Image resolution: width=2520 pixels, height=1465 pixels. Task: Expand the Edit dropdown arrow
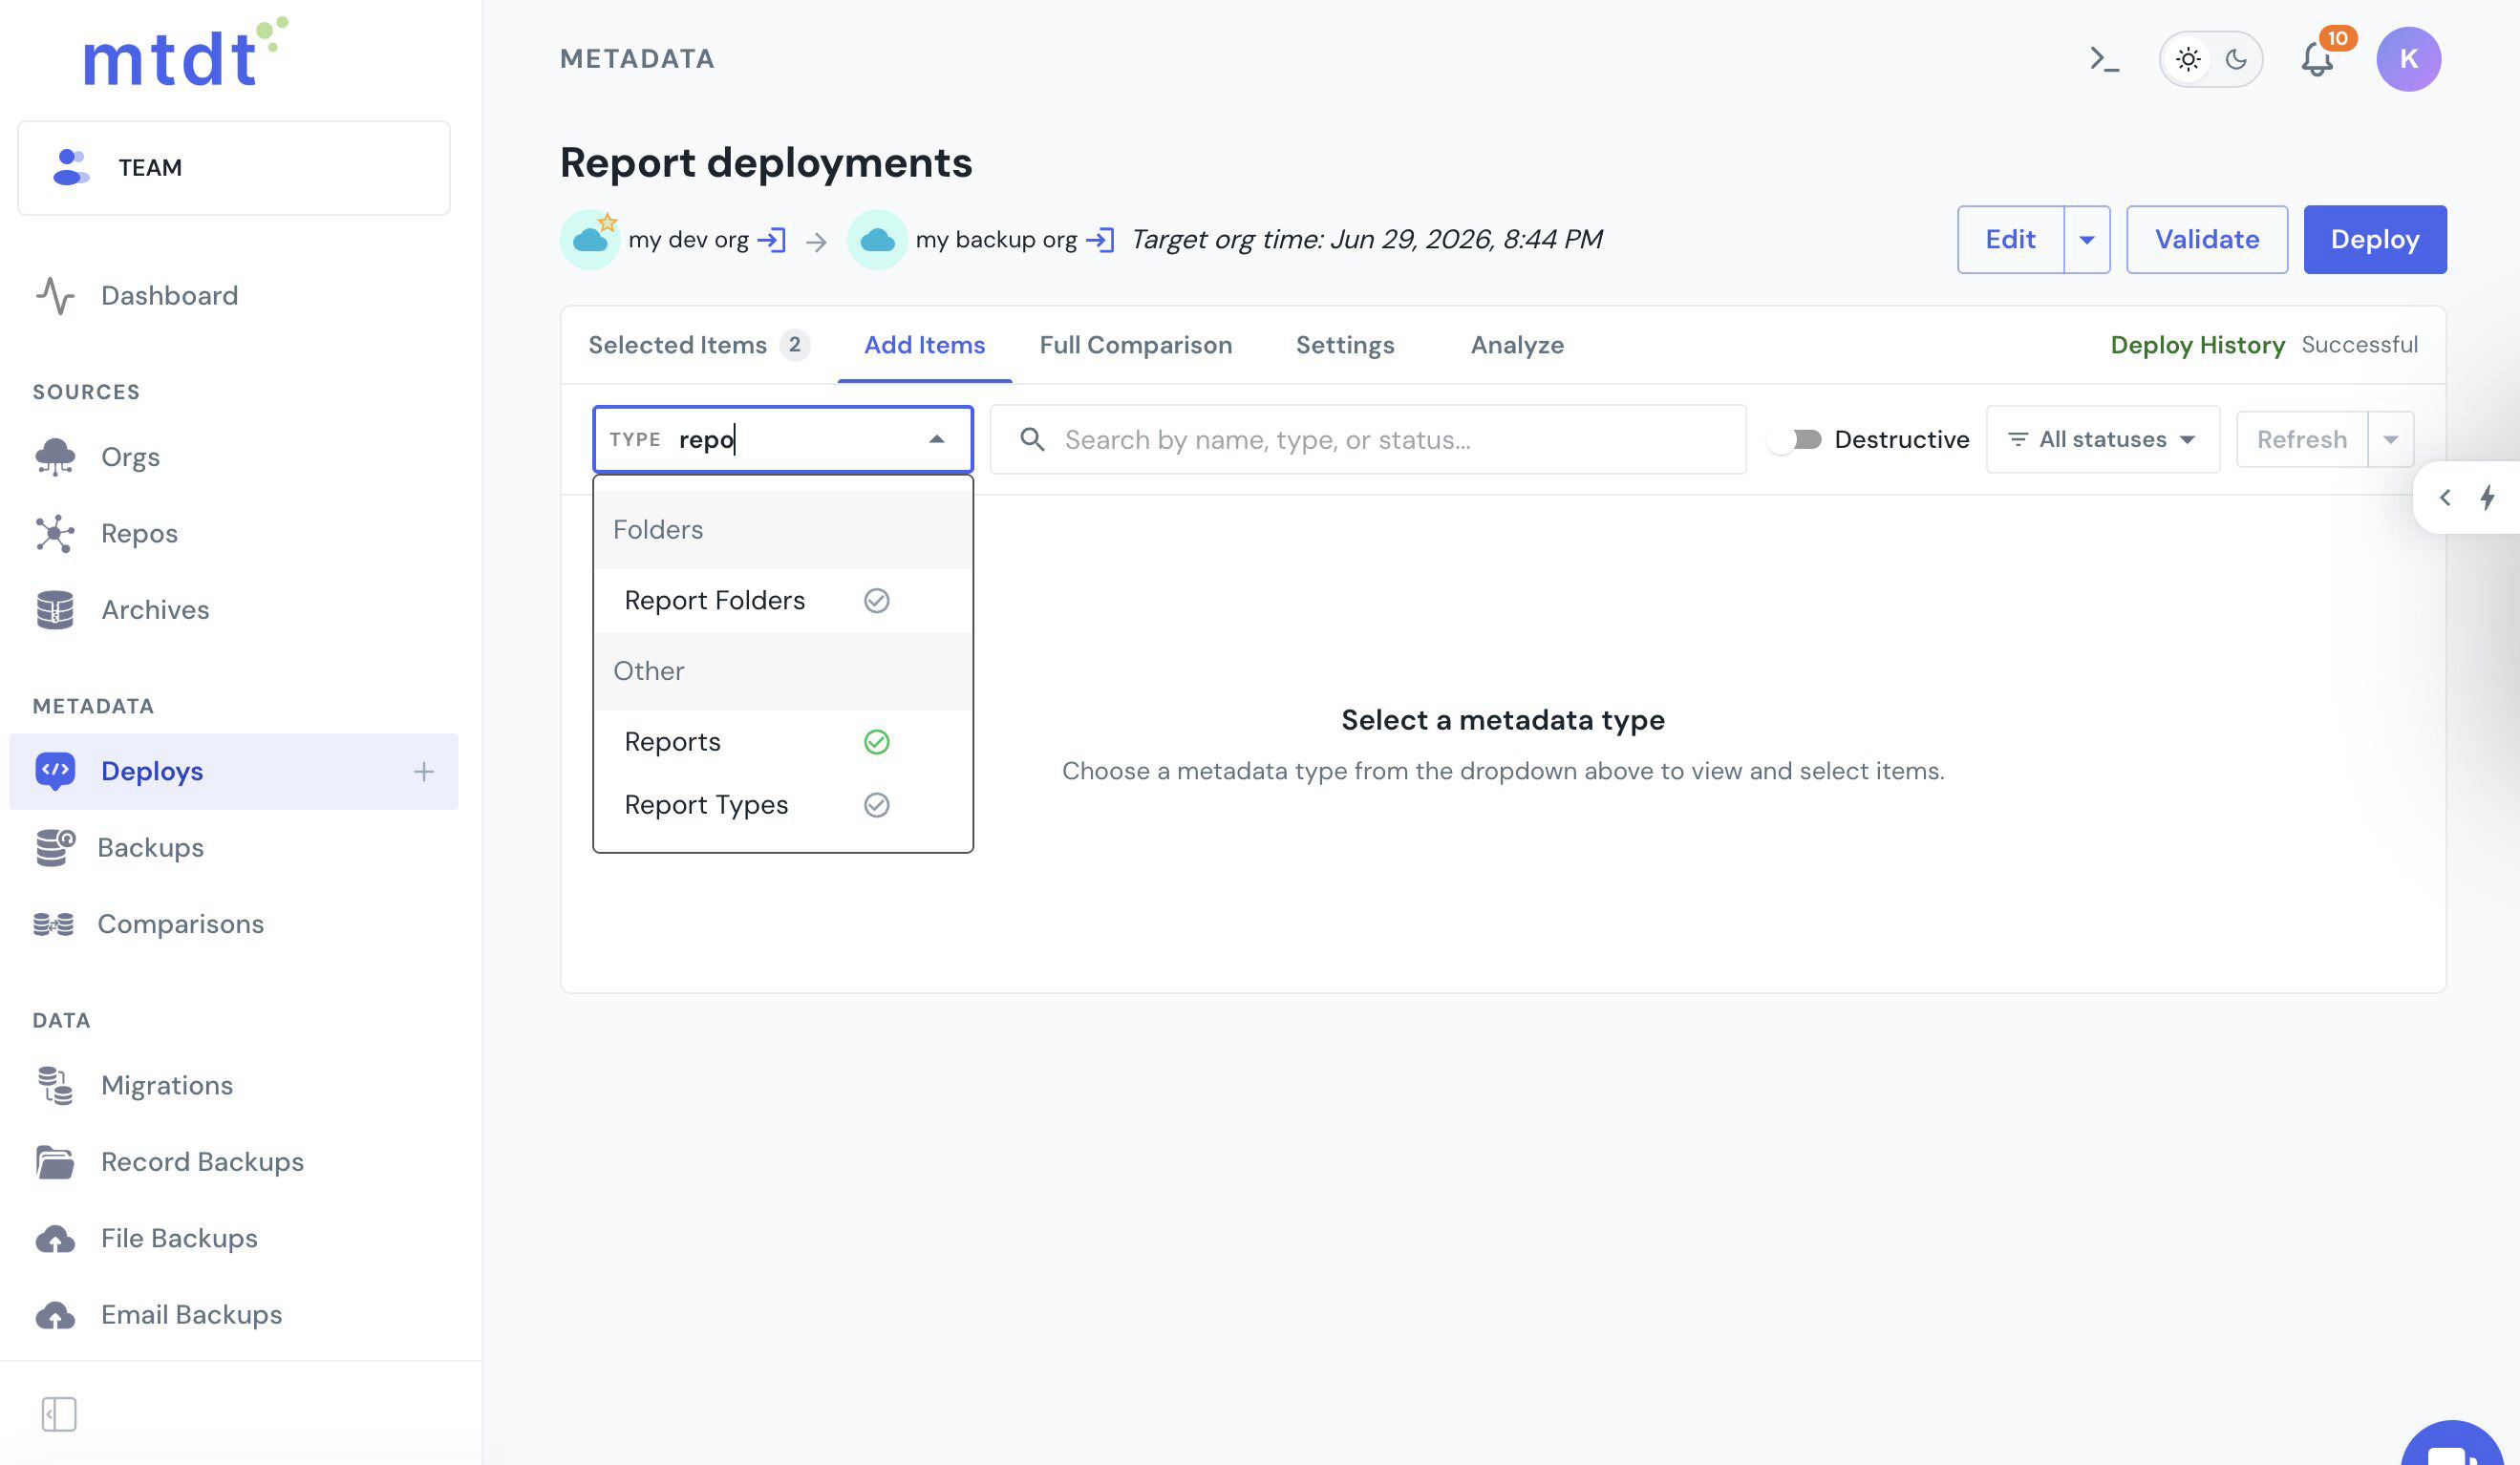click(x=2087, y=240)
